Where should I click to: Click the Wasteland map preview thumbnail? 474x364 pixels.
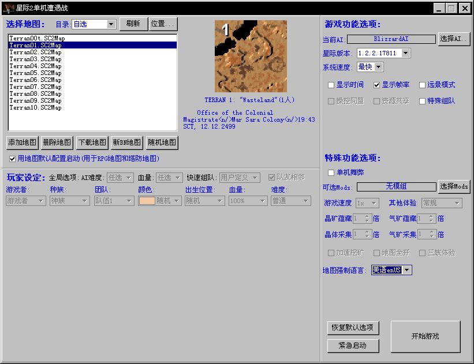pos(251,57)
